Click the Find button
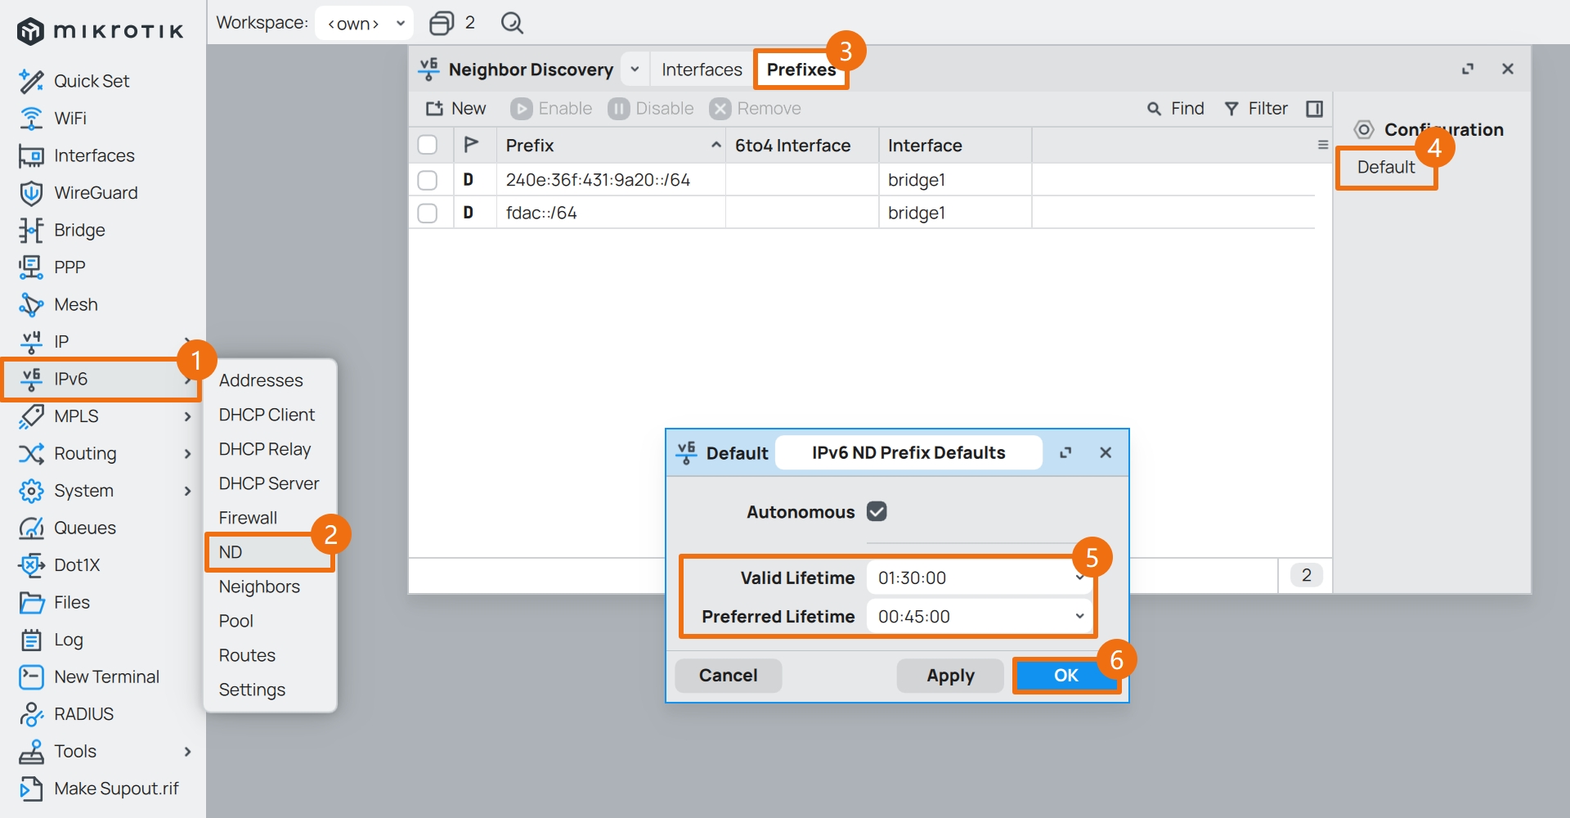 pyautogui.click(x=1176, y=109)
